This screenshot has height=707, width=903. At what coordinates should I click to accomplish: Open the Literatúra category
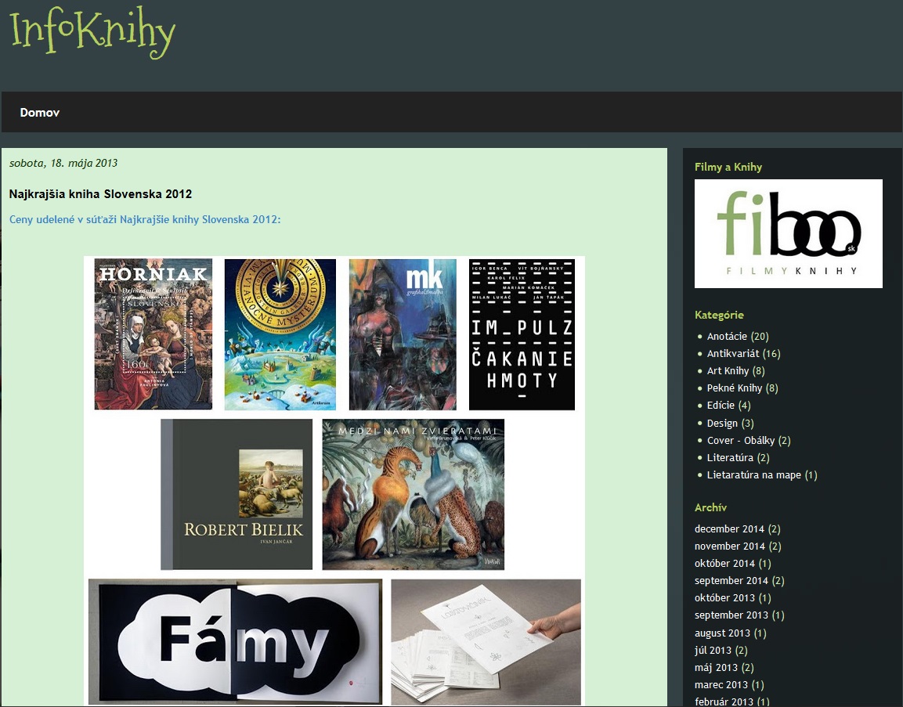tap(730, 458)
